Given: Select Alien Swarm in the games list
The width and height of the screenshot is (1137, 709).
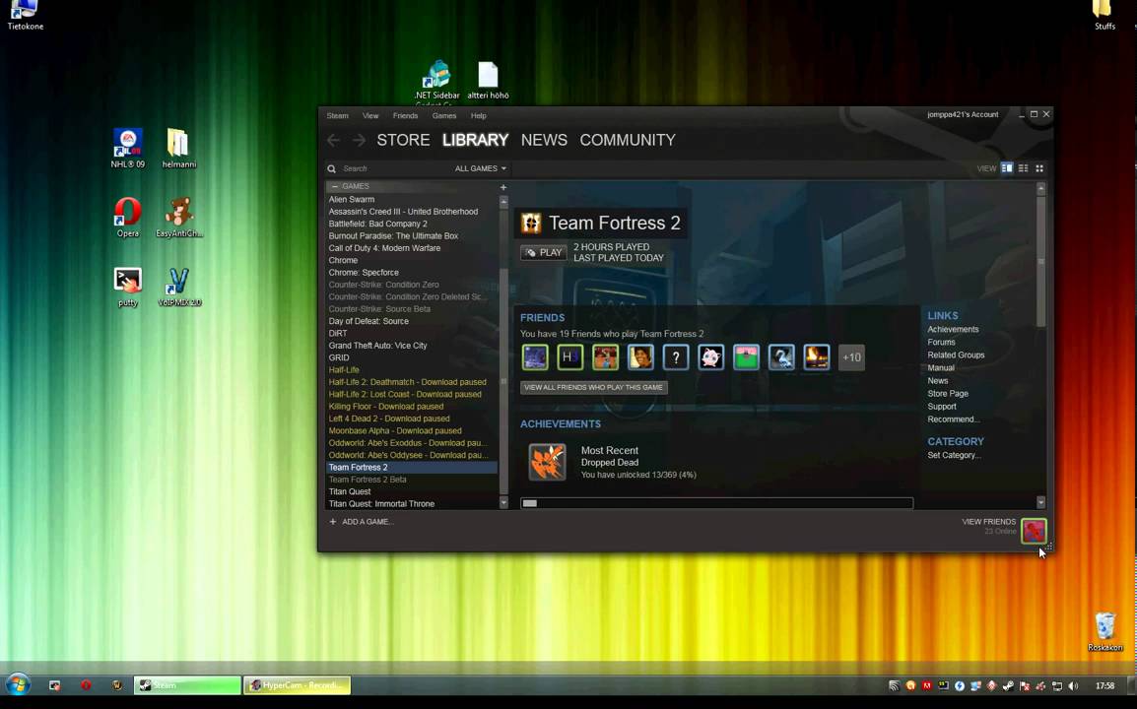Looking at the screenshot, I should tap(412, 199).
